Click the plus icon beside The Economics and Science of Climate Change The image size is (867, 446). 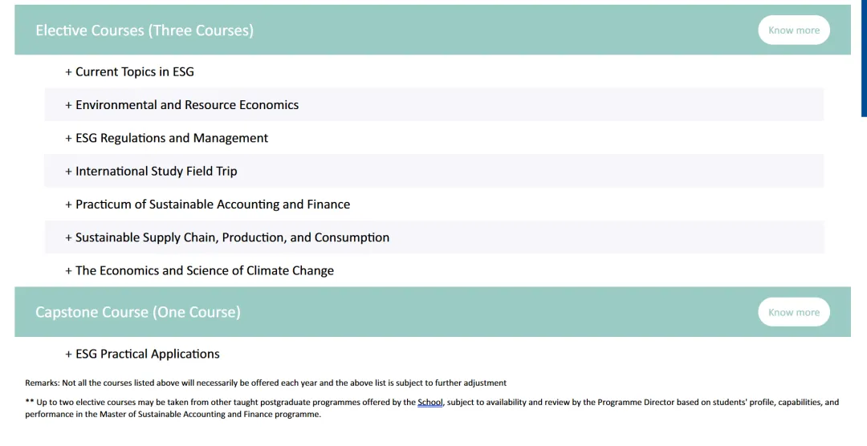(x=68, y=271)
